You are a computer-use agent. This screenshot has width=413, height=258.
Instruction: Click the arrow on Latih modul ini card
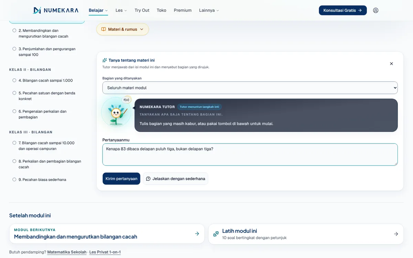tap(396, 234)
